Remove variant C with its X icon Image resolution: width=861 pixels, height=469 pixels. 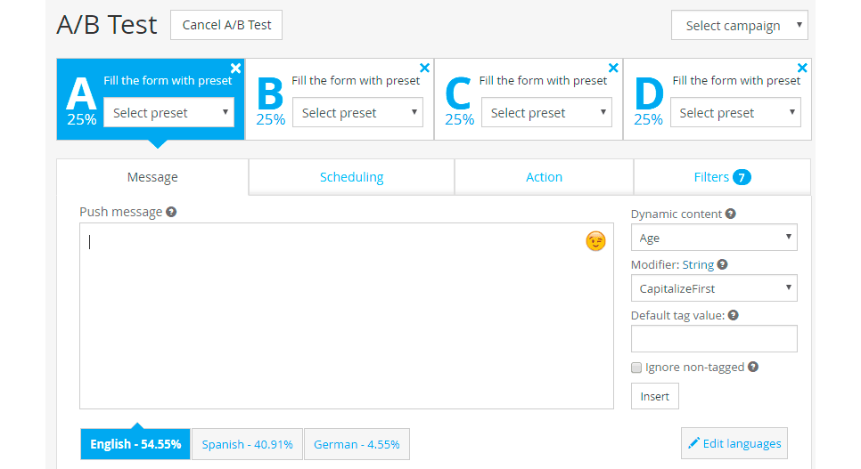click(x=613, y=68)
